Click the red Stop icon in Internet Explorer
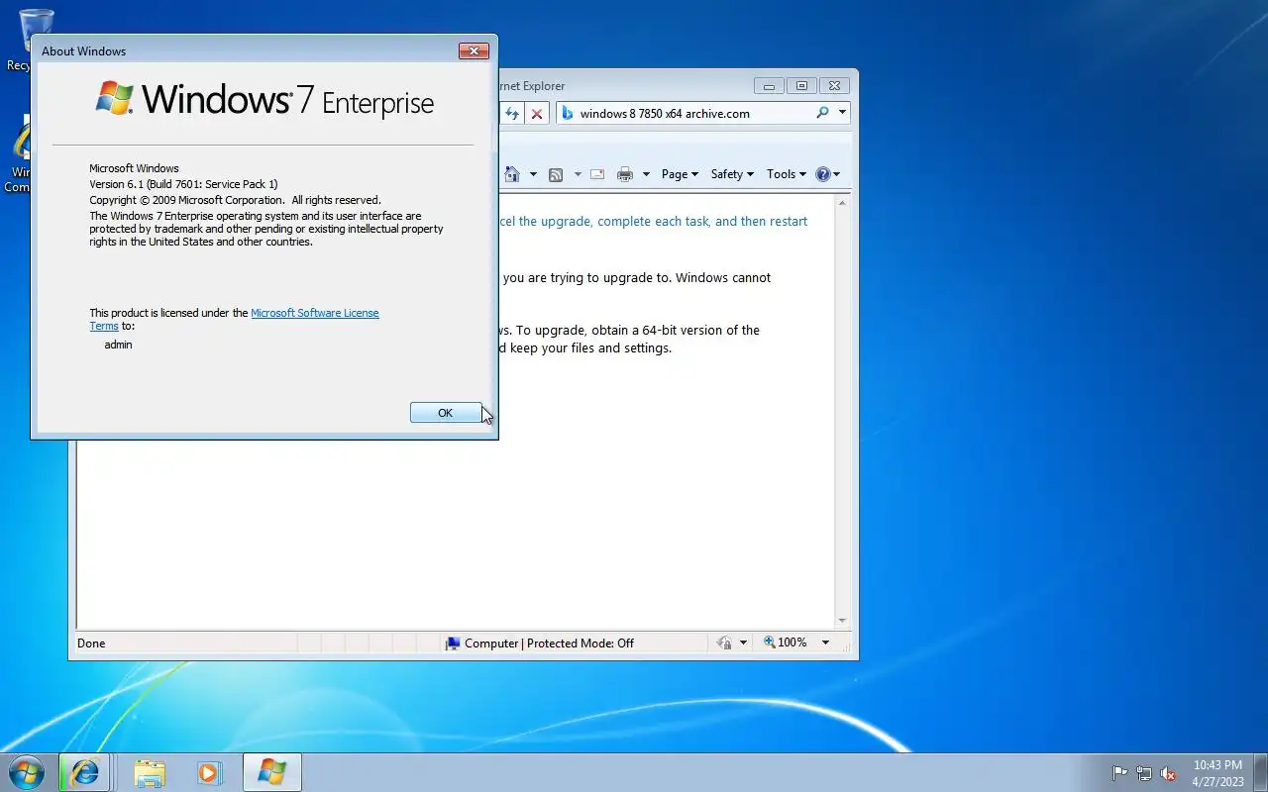Viewport: 1268px width, 792px height. [537, 113]
